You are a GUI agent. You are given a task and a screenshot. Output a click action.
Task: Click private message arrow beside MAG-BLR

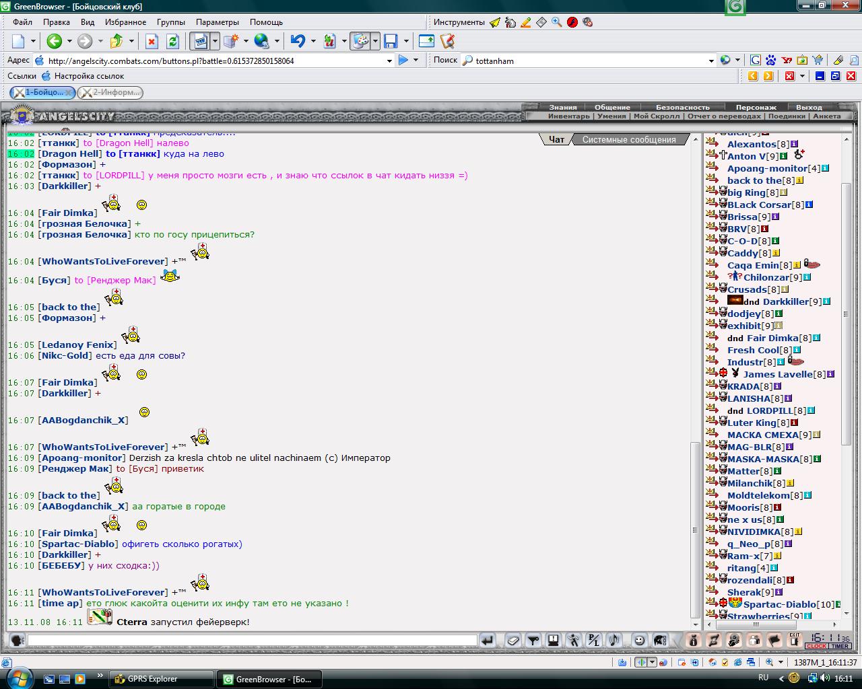point(712,447)
